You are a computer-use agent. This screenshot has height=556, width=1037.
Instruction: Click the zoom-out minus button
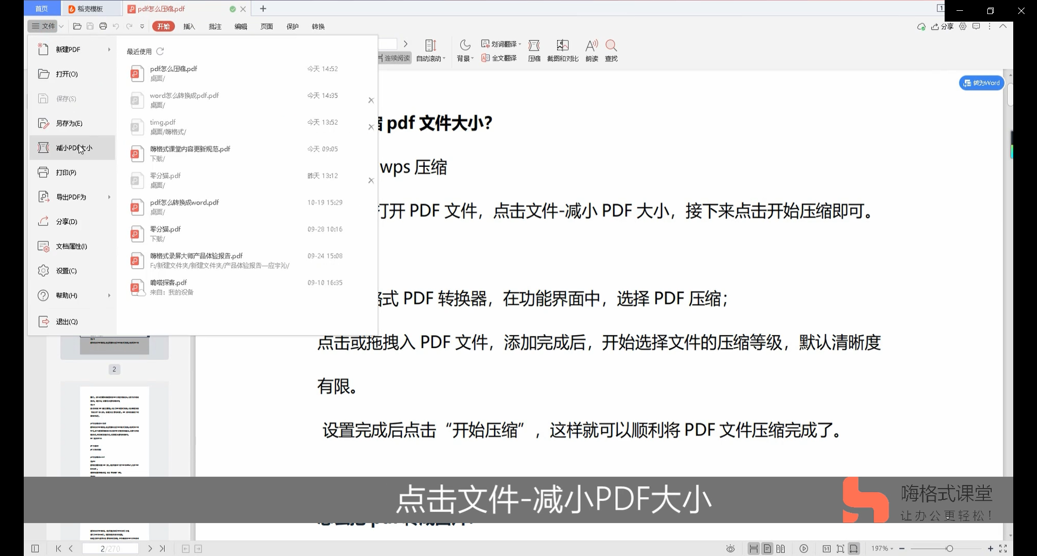(x=902, y=548)
